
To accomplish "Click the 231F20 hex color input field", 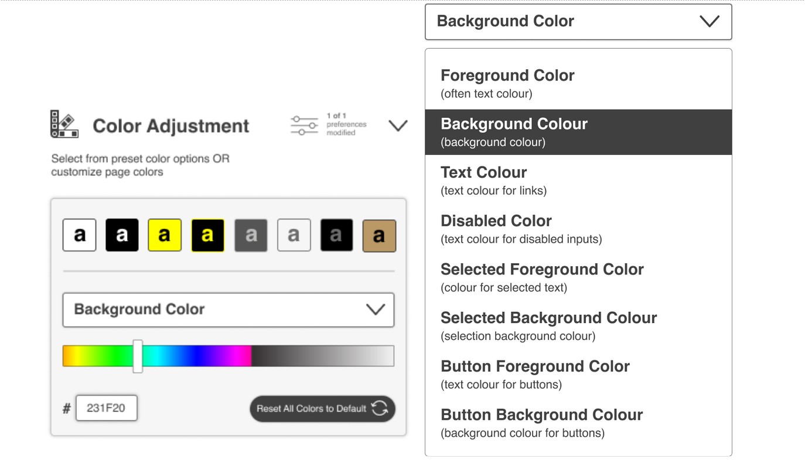I will coord(106,408).
